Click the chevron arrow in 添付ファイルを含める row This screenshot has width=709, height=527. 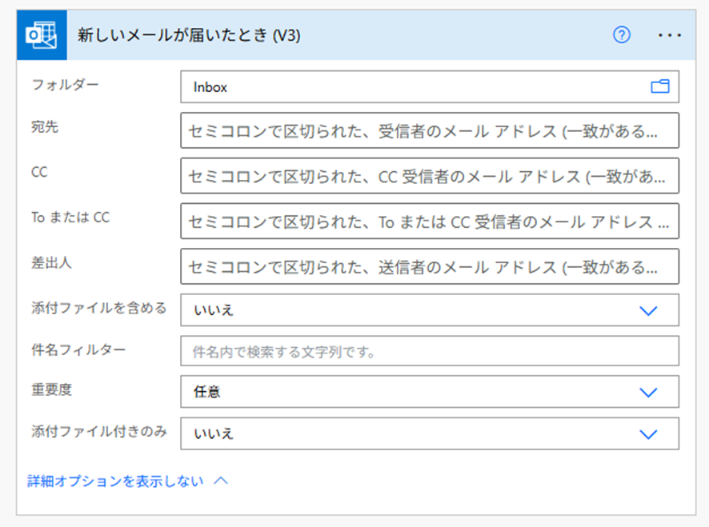pyautogui.click(x=648, y=311)
